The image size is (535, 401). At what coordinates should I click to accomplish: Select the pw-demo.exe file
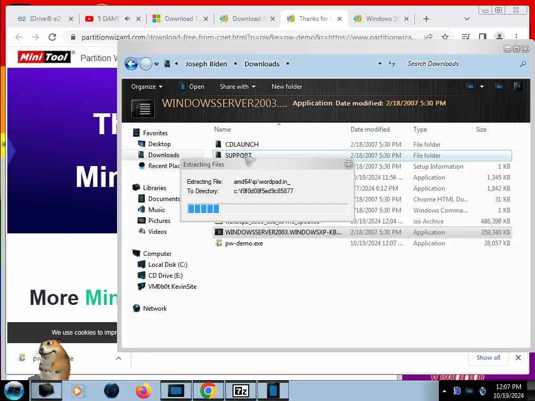pos(362,243)
